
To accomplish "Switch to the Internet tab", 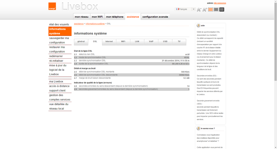I will pos(109,42).
